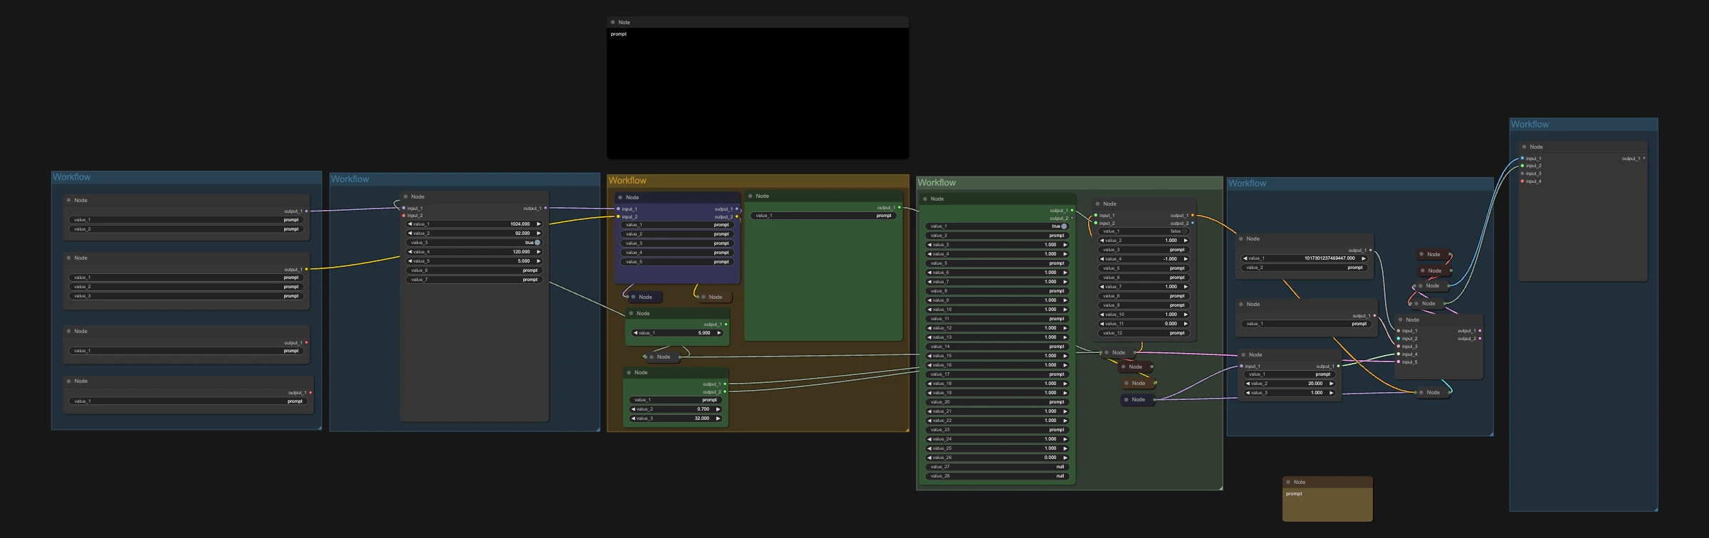This screenshot has height=538, width=1709.
Task: Click the collapse dot on the black Note node
Action: (613, 22)
